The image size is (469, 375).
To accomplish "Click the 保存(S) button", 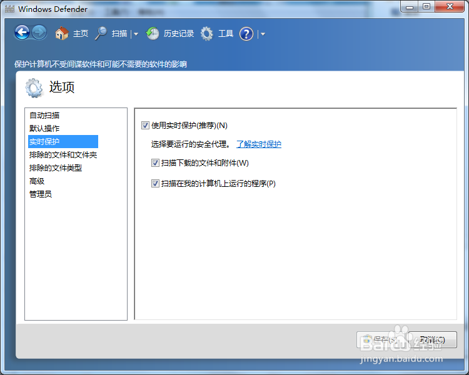I will 381,340.
